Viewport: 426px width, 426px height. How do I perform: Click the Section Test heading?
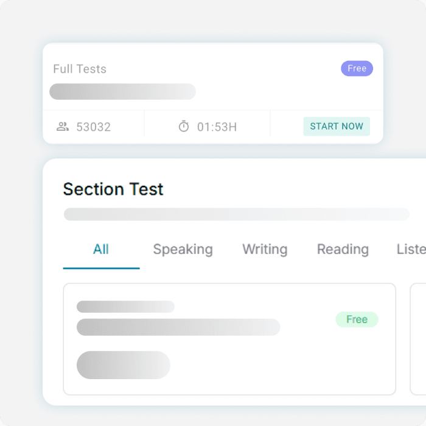[113, 189]
